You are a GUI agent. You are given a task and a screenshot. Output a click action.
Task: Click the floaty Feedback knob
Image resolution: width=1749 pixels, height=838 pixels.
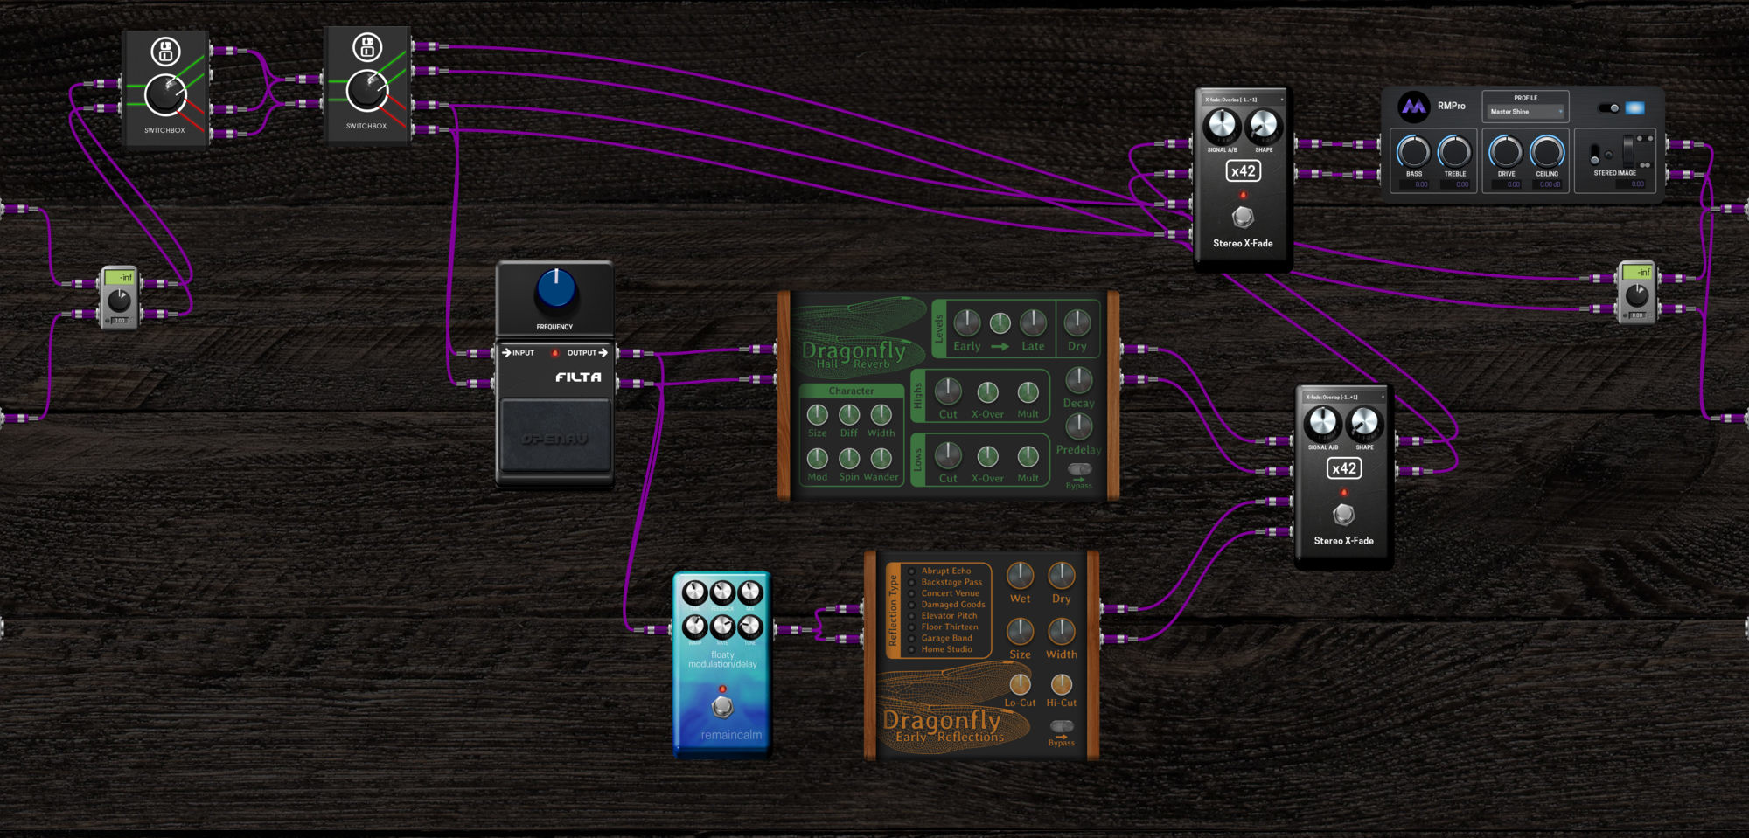coord(722,592)
